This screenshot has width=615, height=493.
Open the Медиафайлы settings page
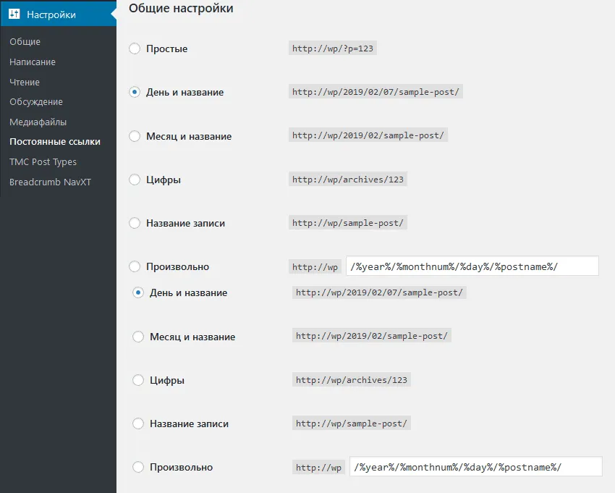[x=38, y=122]
